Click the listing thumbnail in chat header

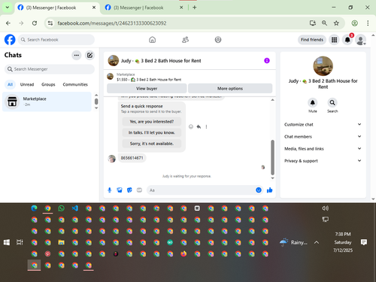tap(114, 61)
